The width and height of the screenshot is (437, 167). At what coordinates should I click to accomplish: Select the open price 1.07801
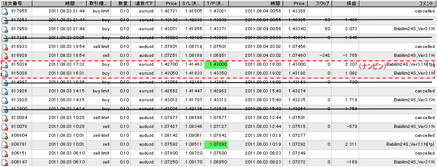(169, 47)
